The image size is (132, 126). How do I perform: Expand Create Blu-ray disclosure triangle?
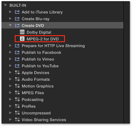point(10,19)
